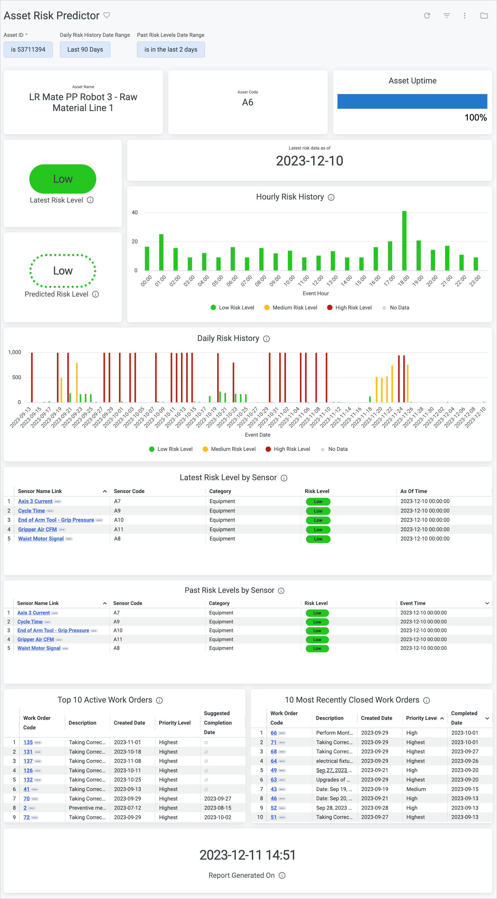Viewport: 497px width, 899px height.
Task: Click the Asset ID filter chip is 53711394
Action: tap(28, 49)
